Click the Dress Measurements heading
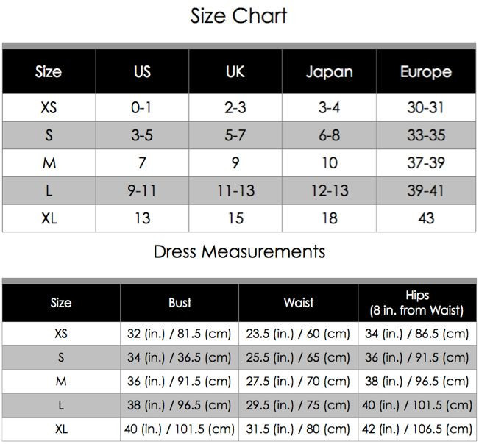479x444 pixels. click(x=240, y=251)
